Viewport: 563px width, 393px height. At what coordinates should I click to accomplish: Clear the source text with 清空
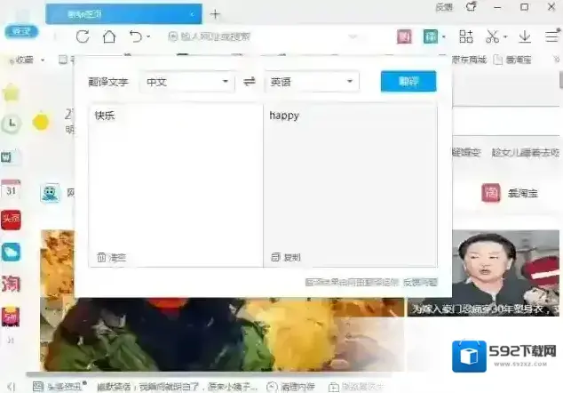click(112, 257)
